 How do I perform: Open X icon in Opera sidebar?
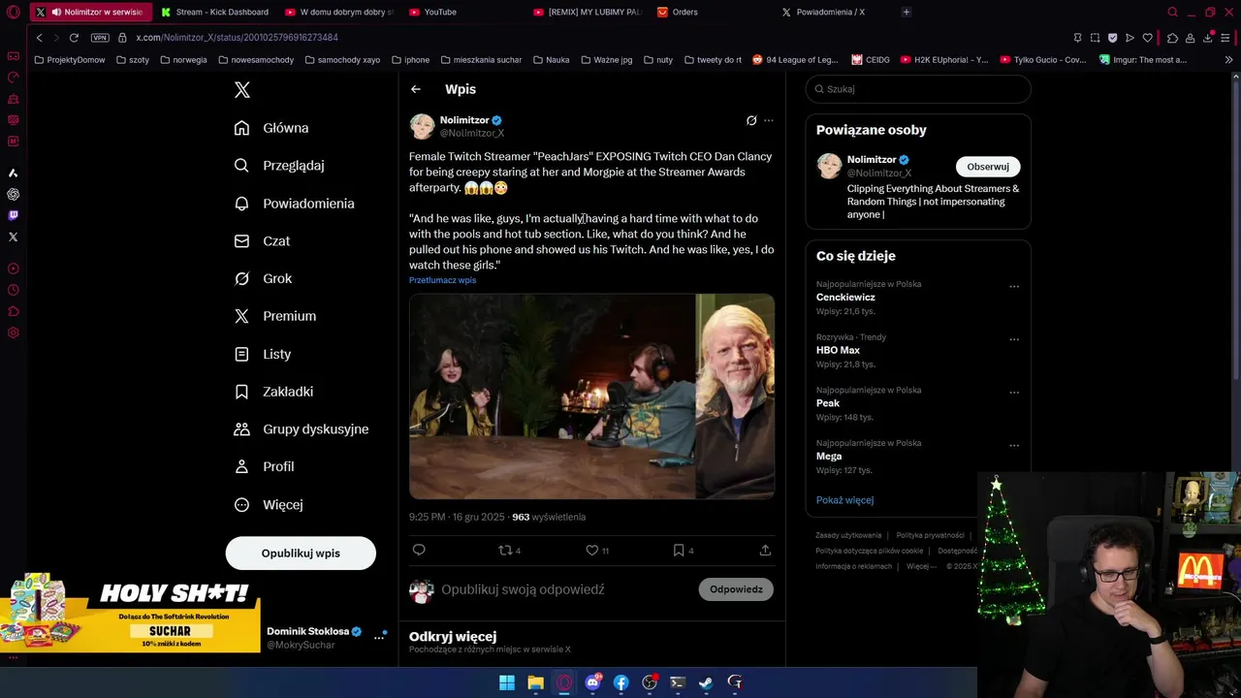[13, 237]
